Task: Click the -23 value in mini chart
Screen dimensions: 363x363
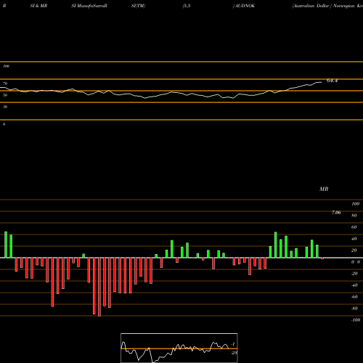Action: 234,353
